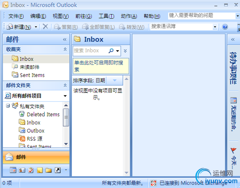Screen dimensions: 240x188
Task: Open the 视图(V) menu
Action: pos(61,16)
